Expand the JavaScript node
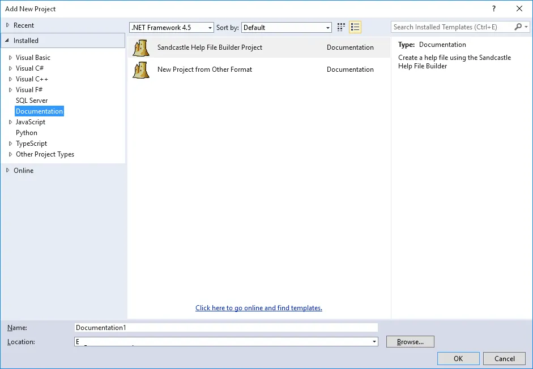 tap(10, 122)
